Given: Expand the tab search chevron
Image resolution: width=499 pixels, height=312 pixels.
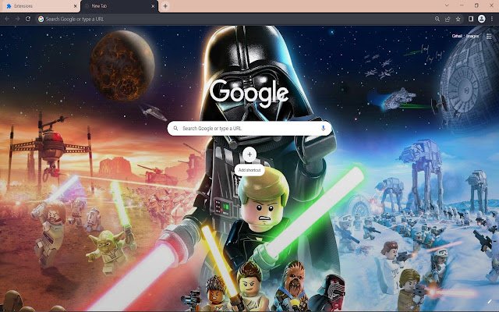Looking at the screenshot, I should pos(447,5).
